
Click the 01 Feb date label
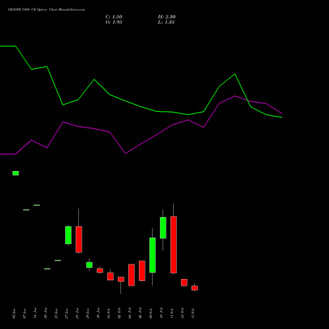point(109,313)
